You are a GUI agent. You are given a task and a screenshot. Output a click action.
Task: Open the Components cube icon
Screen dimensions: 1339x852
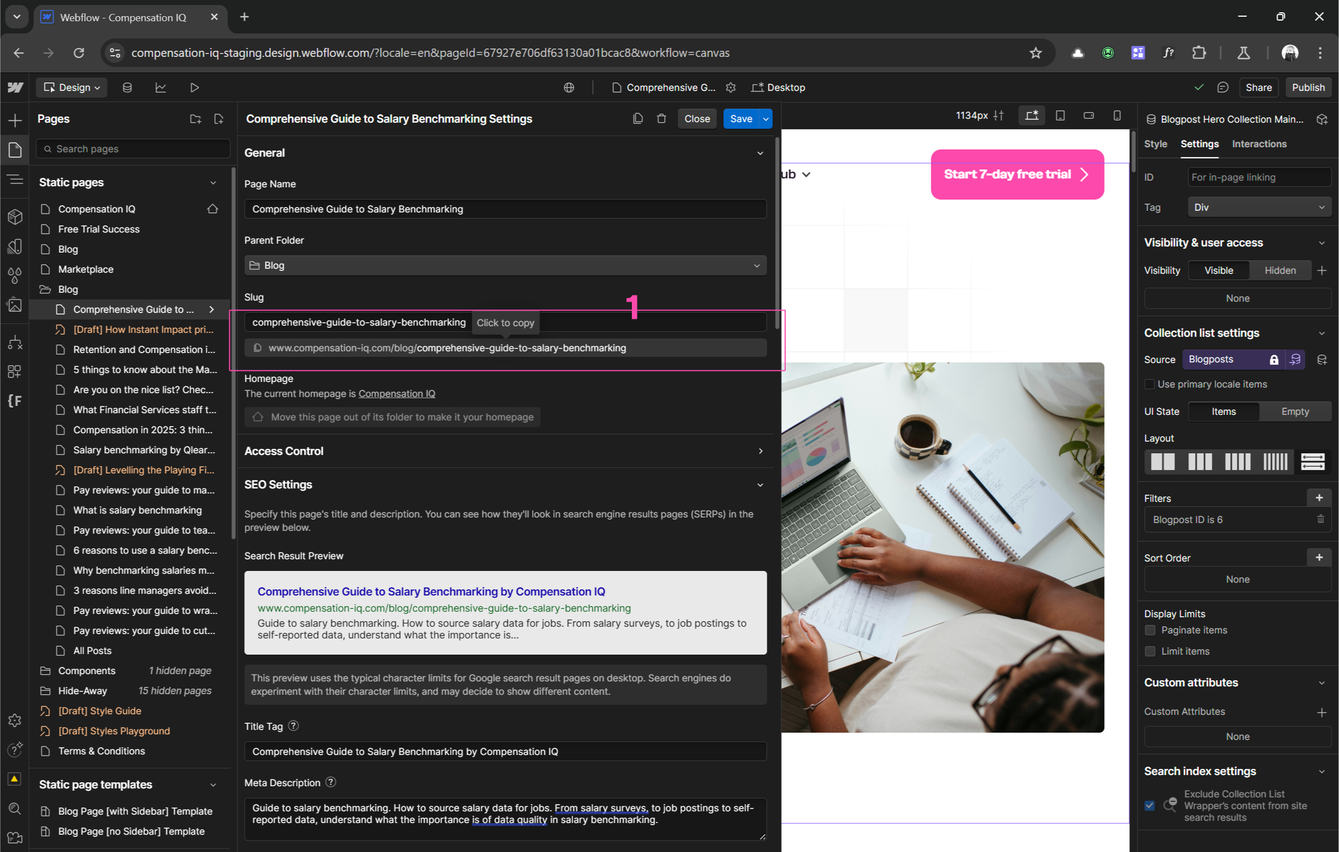tap(15, 216)
